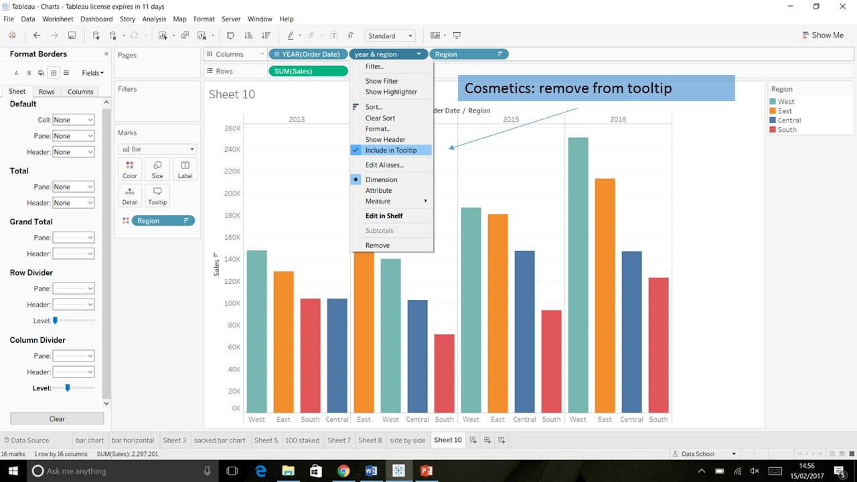Click the Column Divider Level slider
The height and width of the screenshot is (482, 857).
click(x=67, y=388)
